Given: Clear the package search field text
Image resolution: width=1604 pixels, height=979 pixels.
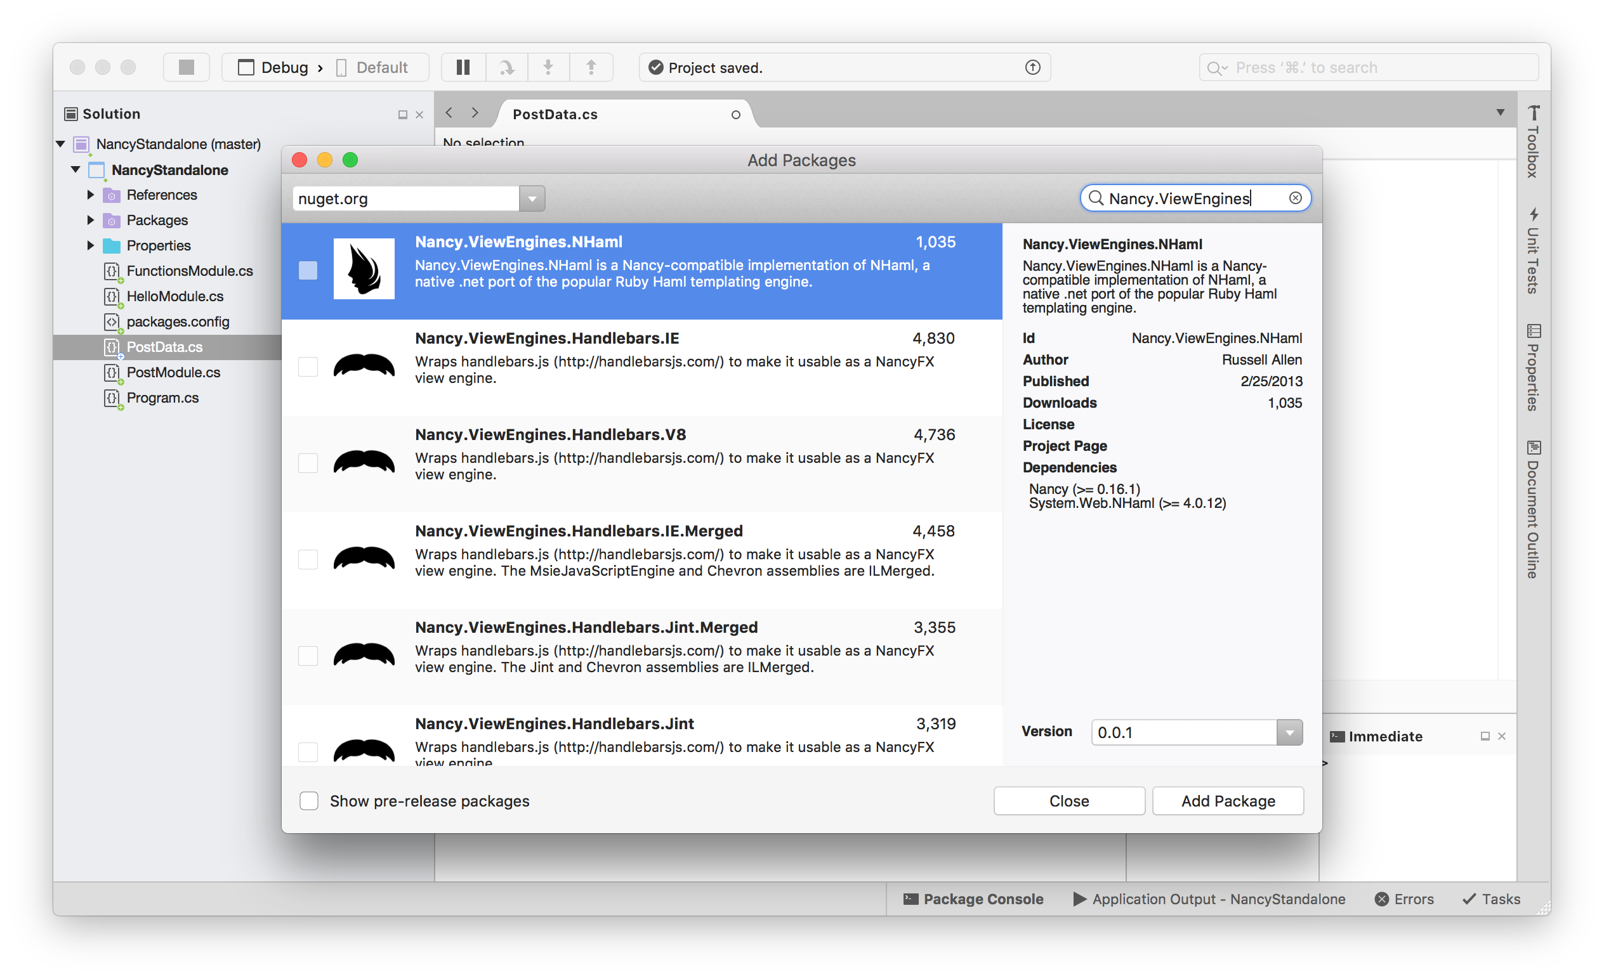Looking at the screenshot, I should (1295, 198).
